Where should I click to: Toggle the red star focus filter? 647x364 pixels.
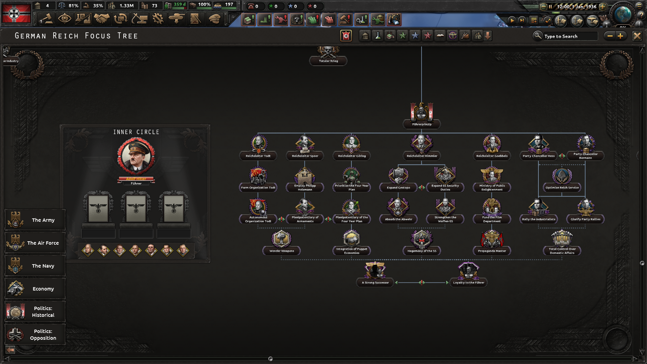(x=428, y=36)
